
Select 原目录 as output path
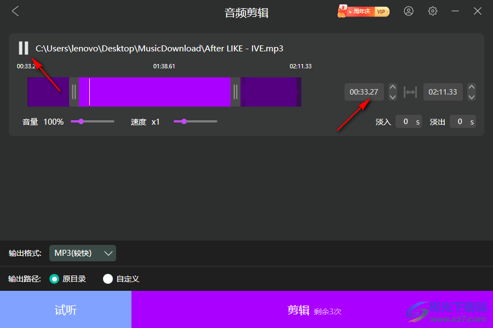pyautogui.click(x=54, y=279)
